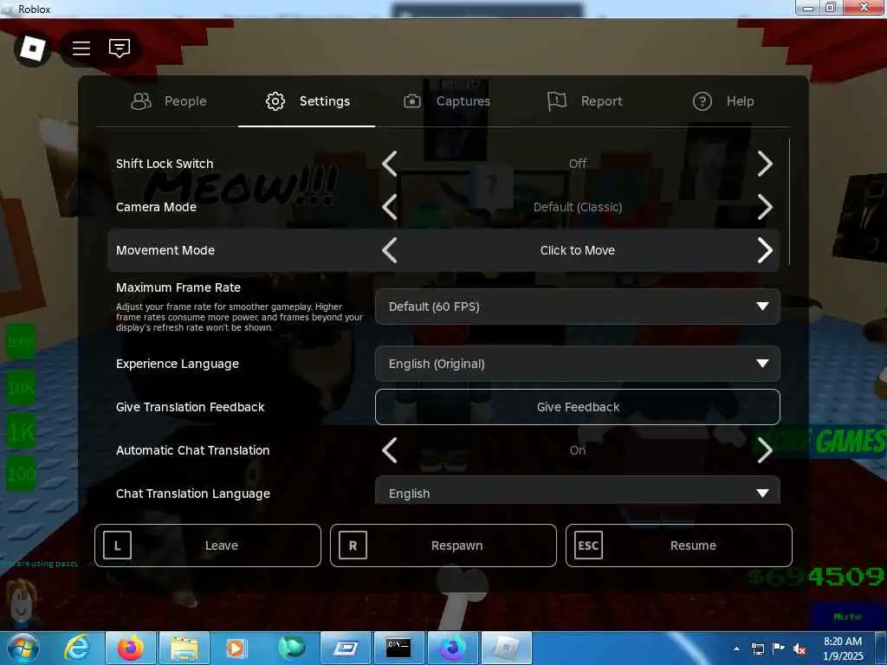Click left arrow for Camera Mode
This screenshot has height=665, width=887.
(x=390, y=207)
